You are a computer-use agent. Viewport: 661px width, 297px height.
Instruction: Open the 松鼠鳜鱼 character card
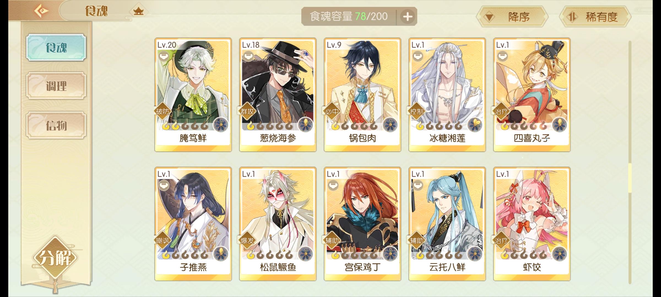(x=278, y=224)
